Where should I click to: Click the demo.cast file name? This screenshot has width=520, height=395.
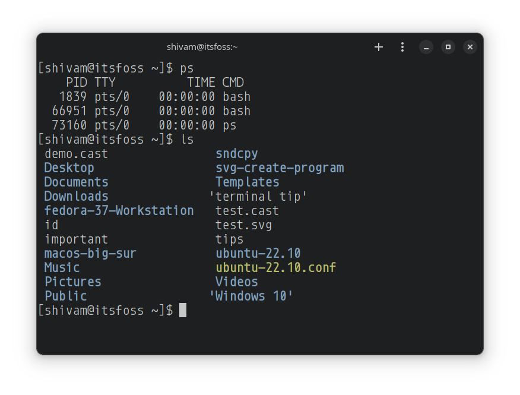point(76,154)
